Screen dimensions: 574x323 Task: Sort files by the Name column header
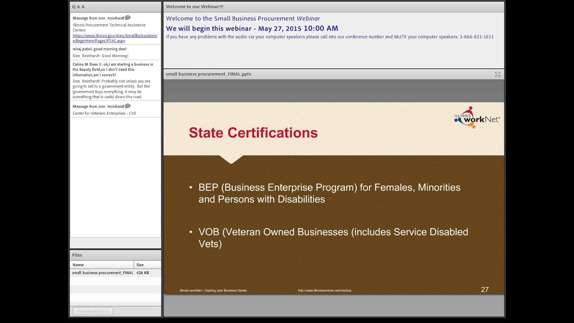point(102,265)
